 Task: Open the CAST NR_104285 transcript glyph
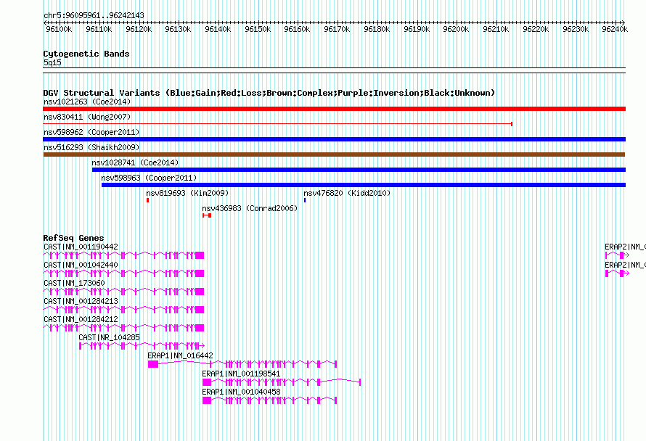click(142, 346)
